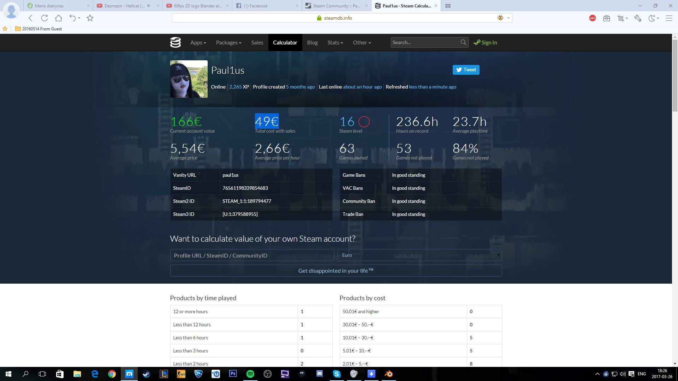Expand the night mode dropdown arrow
The image size is (678, 381).
coord(658,18)
